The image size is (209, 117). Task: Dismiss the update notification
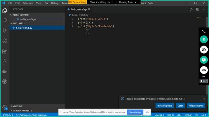[x=204, y=99]
